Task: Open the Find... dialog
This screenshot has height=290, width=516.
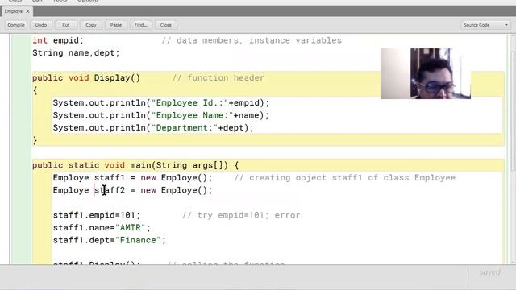Action: 141,25
